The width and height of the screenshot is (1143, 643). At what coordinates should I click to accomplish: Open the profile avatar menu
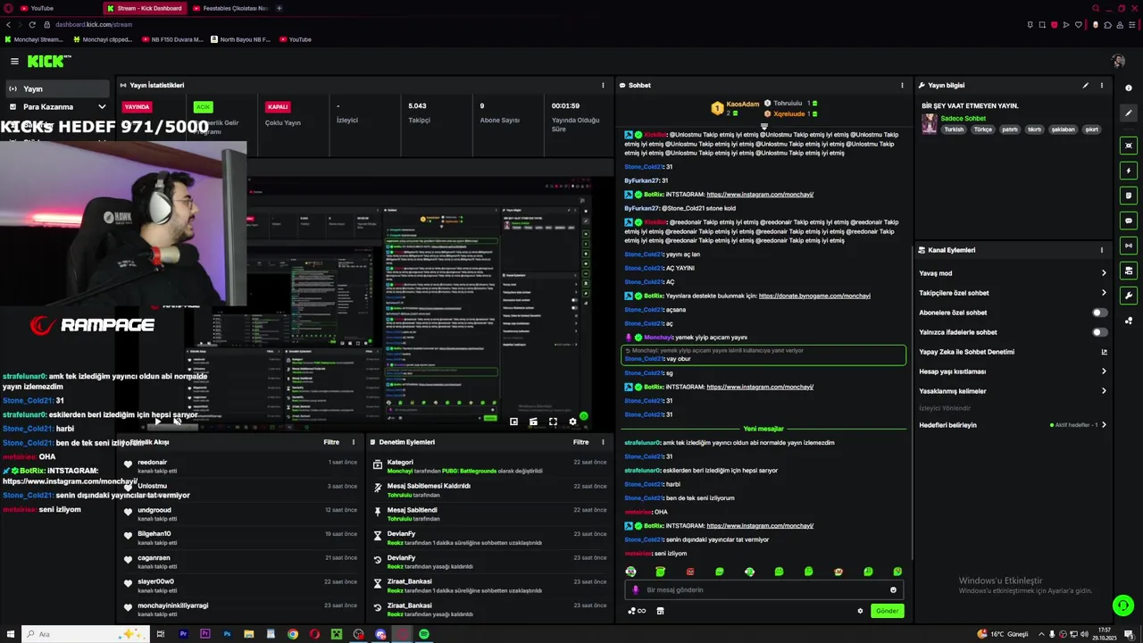tap(1118, 61)
